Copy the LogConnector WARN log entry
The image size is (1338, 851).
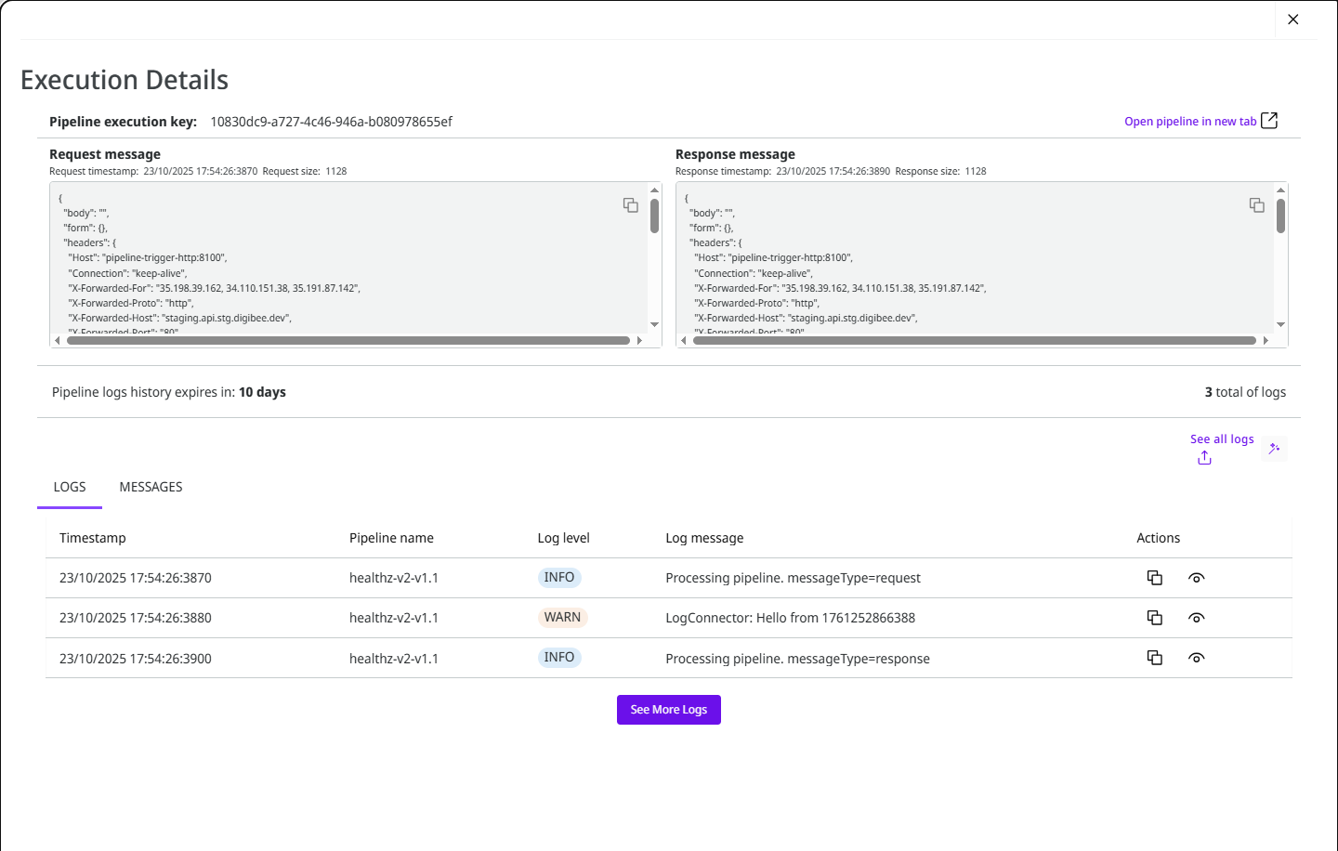click(1154, 618)
